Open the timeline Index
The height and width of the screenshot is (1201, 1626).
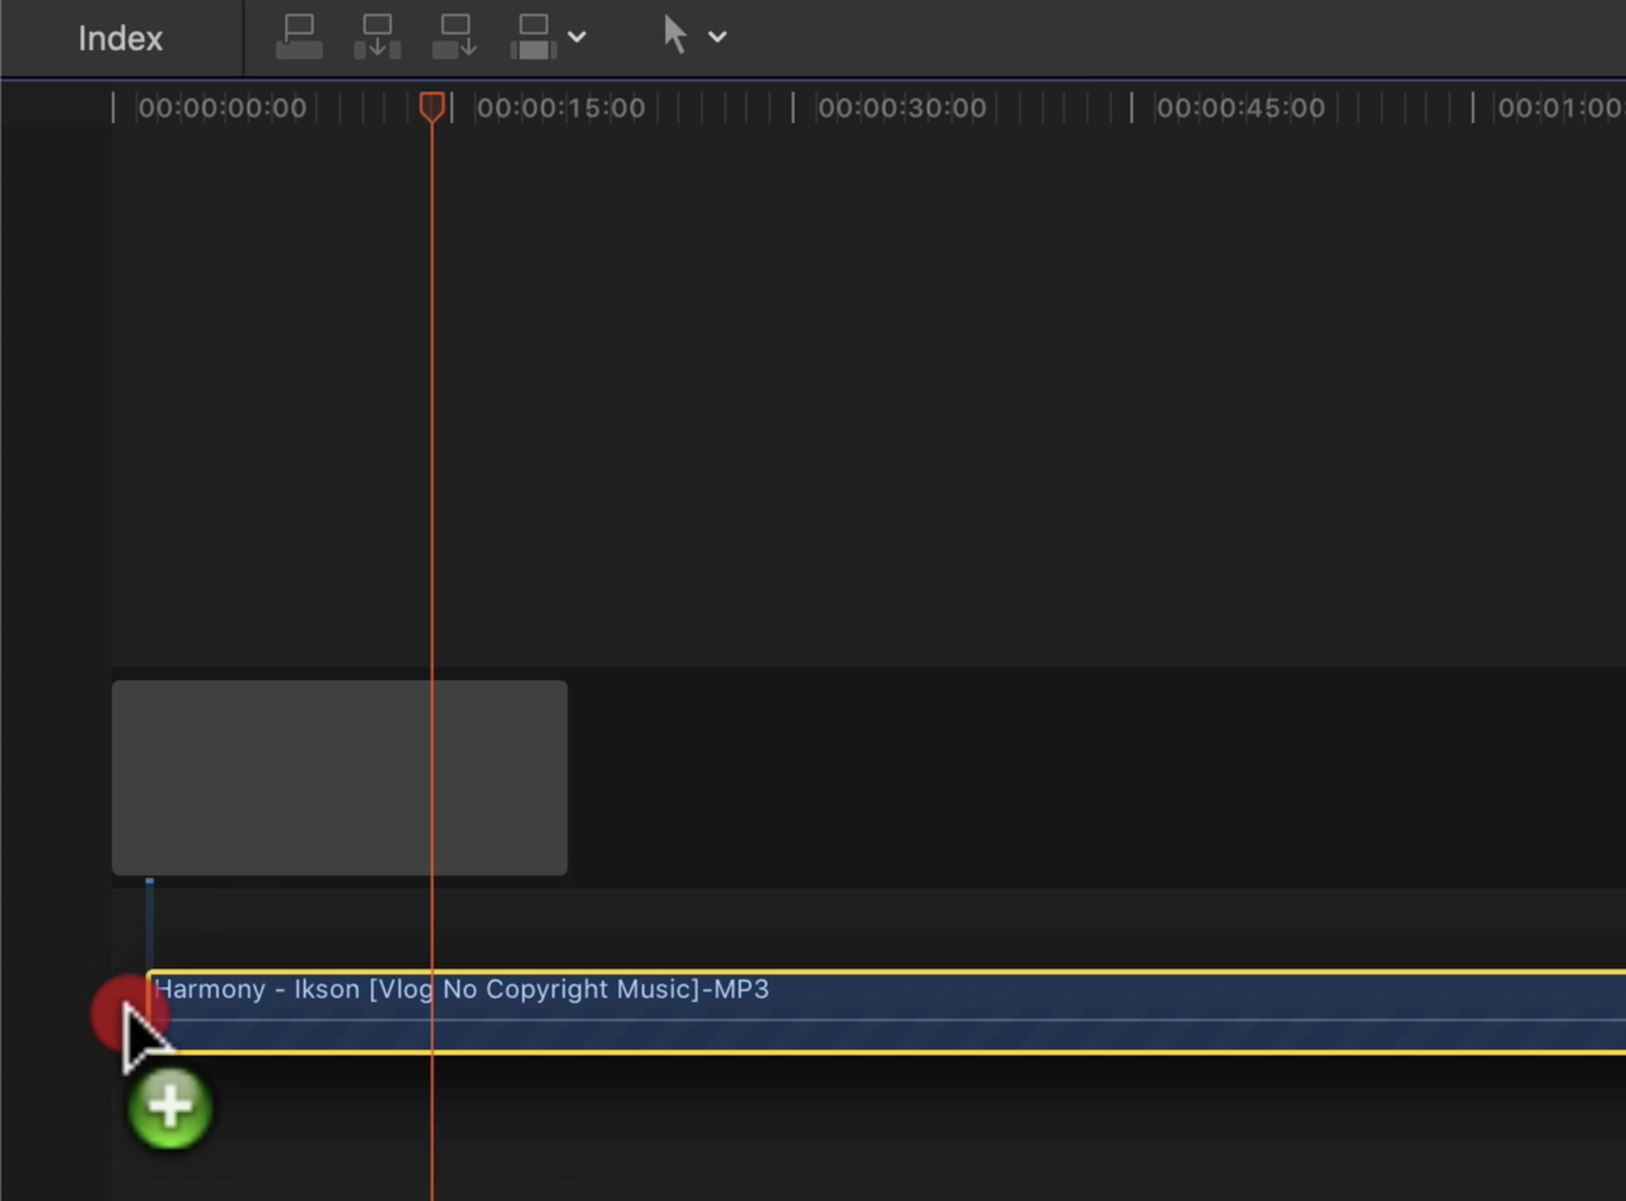[120, 38]
